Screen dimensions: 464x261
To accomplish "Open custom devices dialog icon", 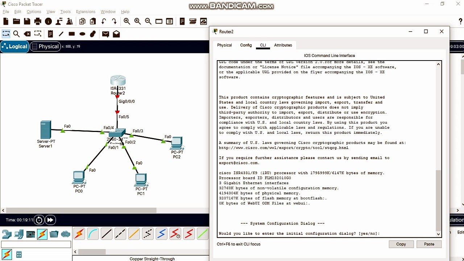I will click(169, 21).
